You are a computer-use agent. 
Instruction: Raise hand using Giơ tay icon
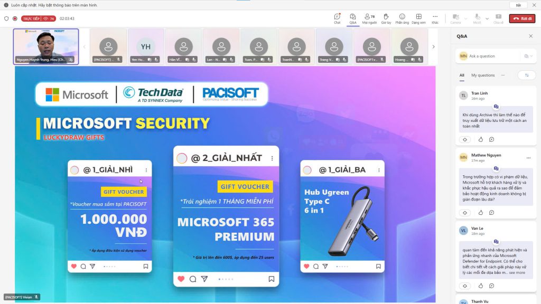click(x=386, y=18)
